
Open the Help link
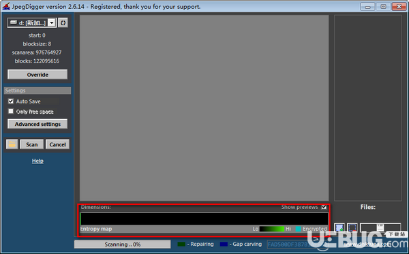[x=37, y=161]
